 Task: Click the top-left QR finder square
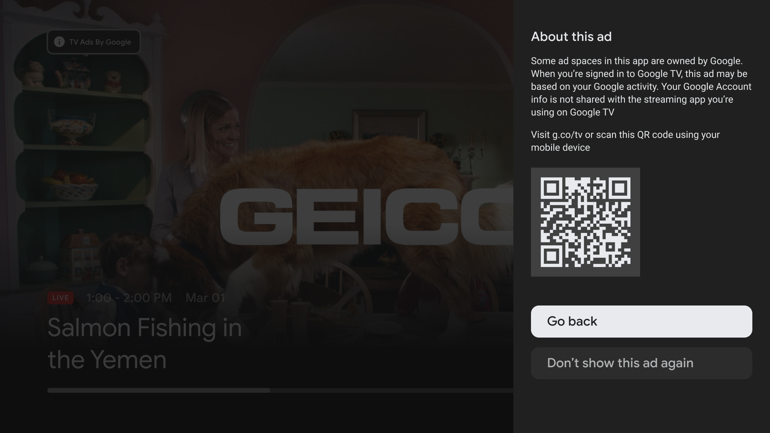click(551, 188)
